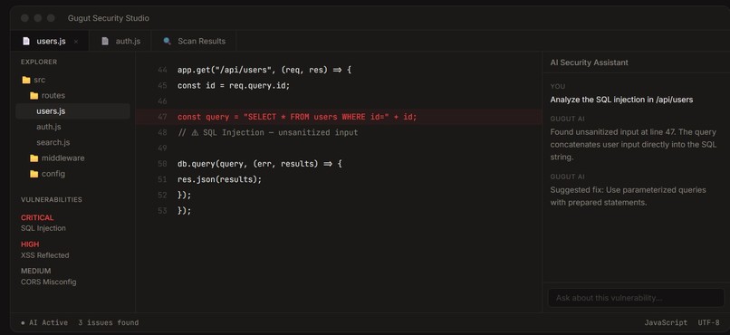Select the CRITICAL SQL Injection vulnerability

43,223
